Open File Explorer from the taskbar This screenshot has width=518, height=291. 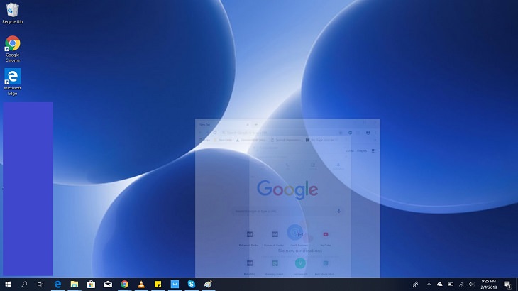pyautogui.click(x=75, y=284)
